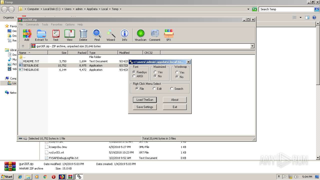The image size is (320, 180).
Task: Expand the archive path dropdown
Action: pyautogui.click(x=252, y=46)
